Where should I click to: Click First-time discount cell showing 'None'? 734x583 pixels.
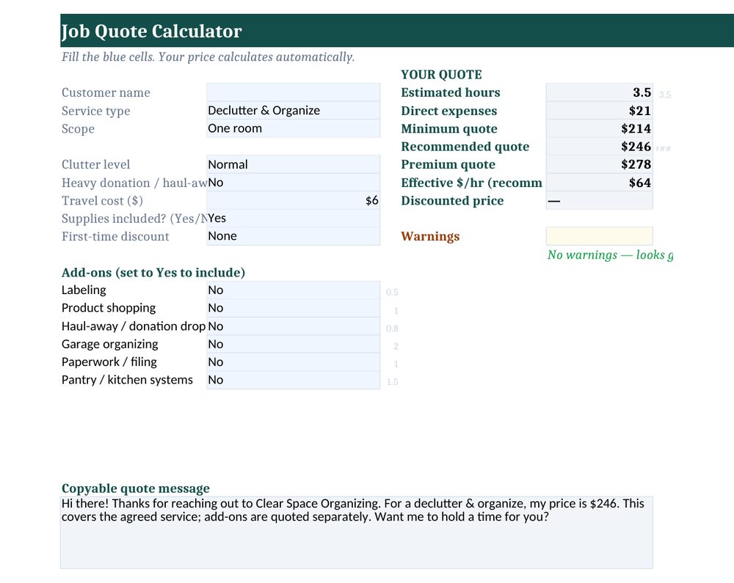(x=293, y=236)
